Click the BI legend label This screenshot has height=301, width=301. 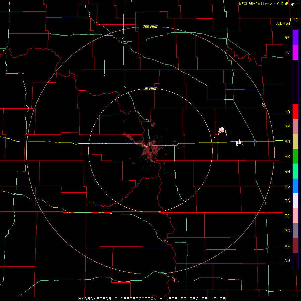click(x=287, y=245)
